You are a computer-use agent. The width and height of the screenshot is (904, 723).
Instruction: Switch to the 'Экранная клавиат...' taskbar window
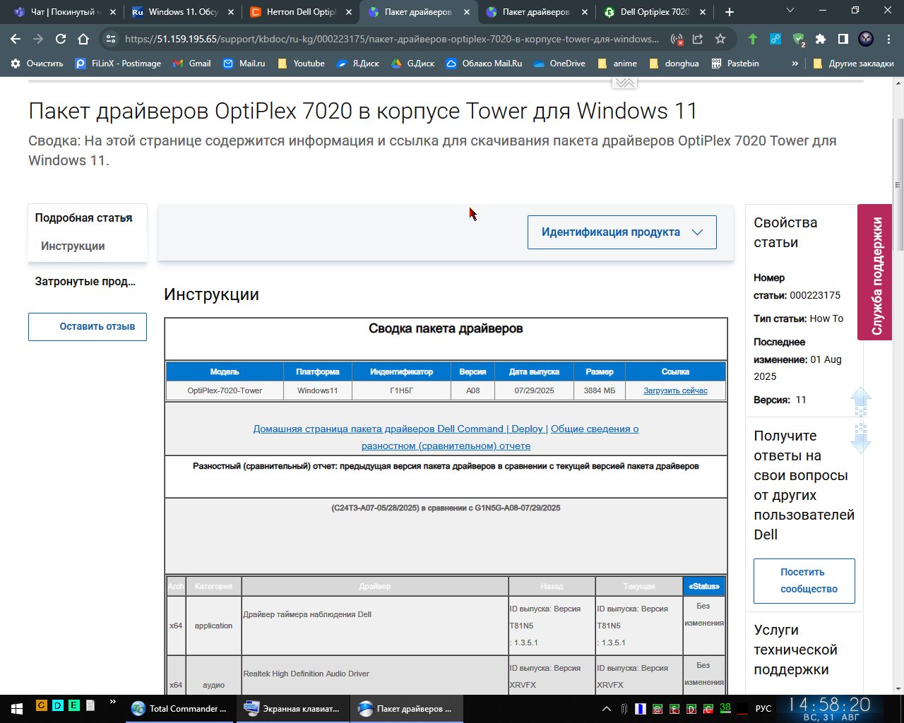(293, 708)
